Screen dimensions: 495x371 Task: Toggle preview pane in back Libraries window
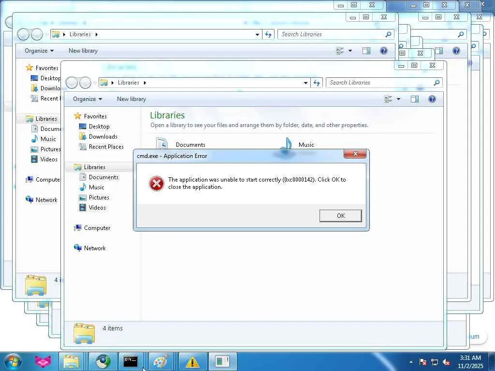(x=366, y=51)
